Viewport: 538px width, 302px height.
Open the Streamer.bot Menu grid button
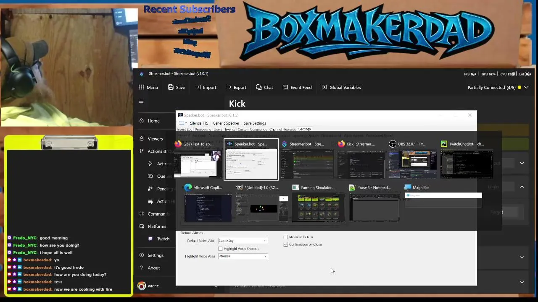148,87
